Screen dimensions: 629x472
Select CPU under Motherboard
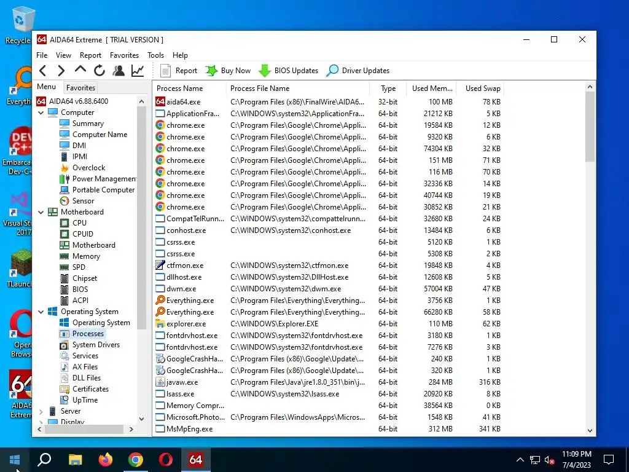click(x=73, y=223)
